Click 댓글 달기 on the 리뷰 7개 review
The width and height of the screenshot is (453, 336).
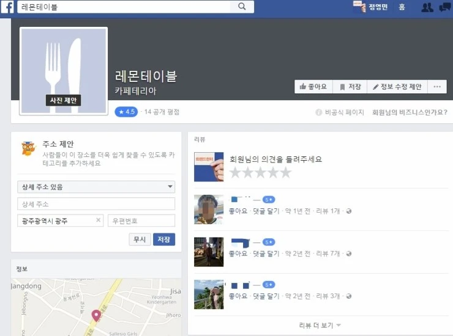(266, 254)
